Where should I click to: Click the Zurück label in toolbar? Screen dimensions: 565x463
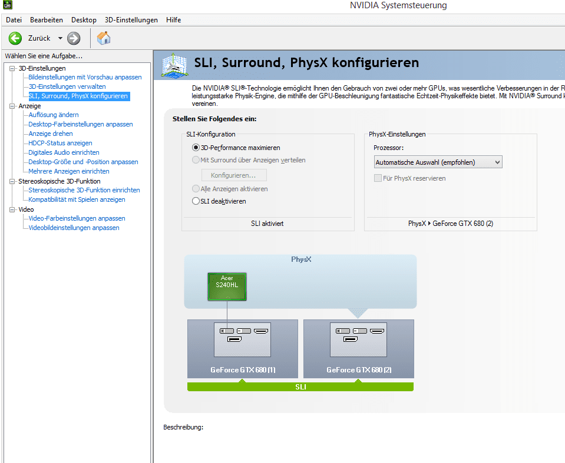click(39, 38)
